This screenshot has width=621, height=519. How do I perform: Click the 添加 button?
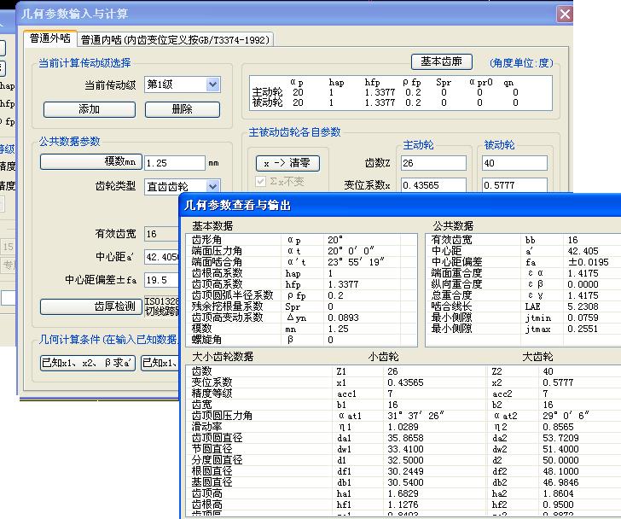(90, 109)
